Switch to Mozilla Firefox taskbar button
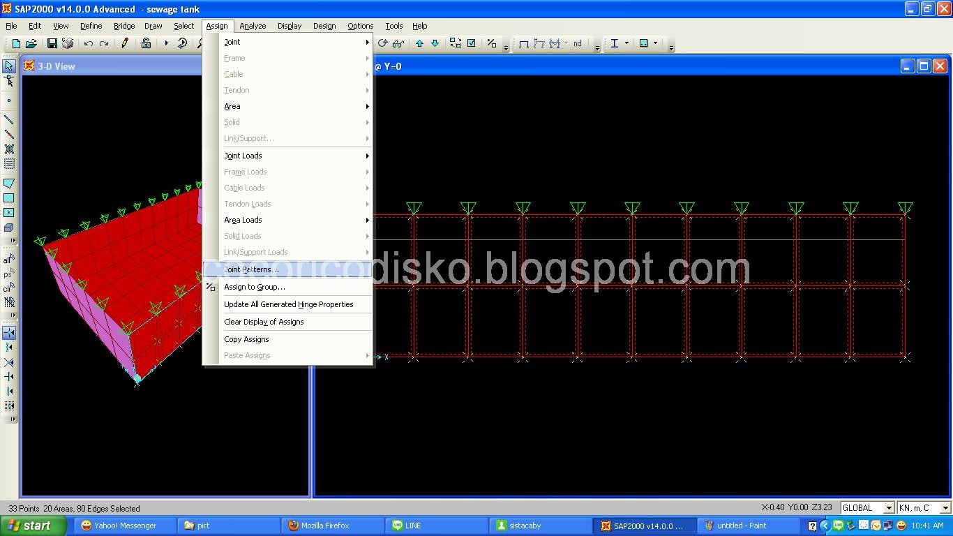The image size is (953, 536). point(333,526)
